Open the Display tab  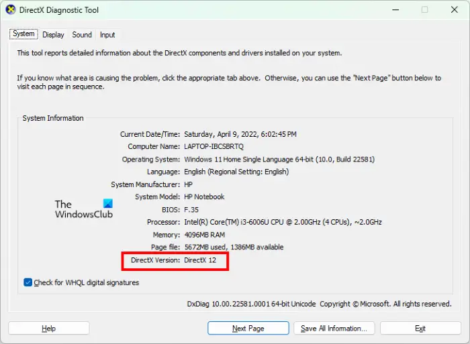pos(53,35)
